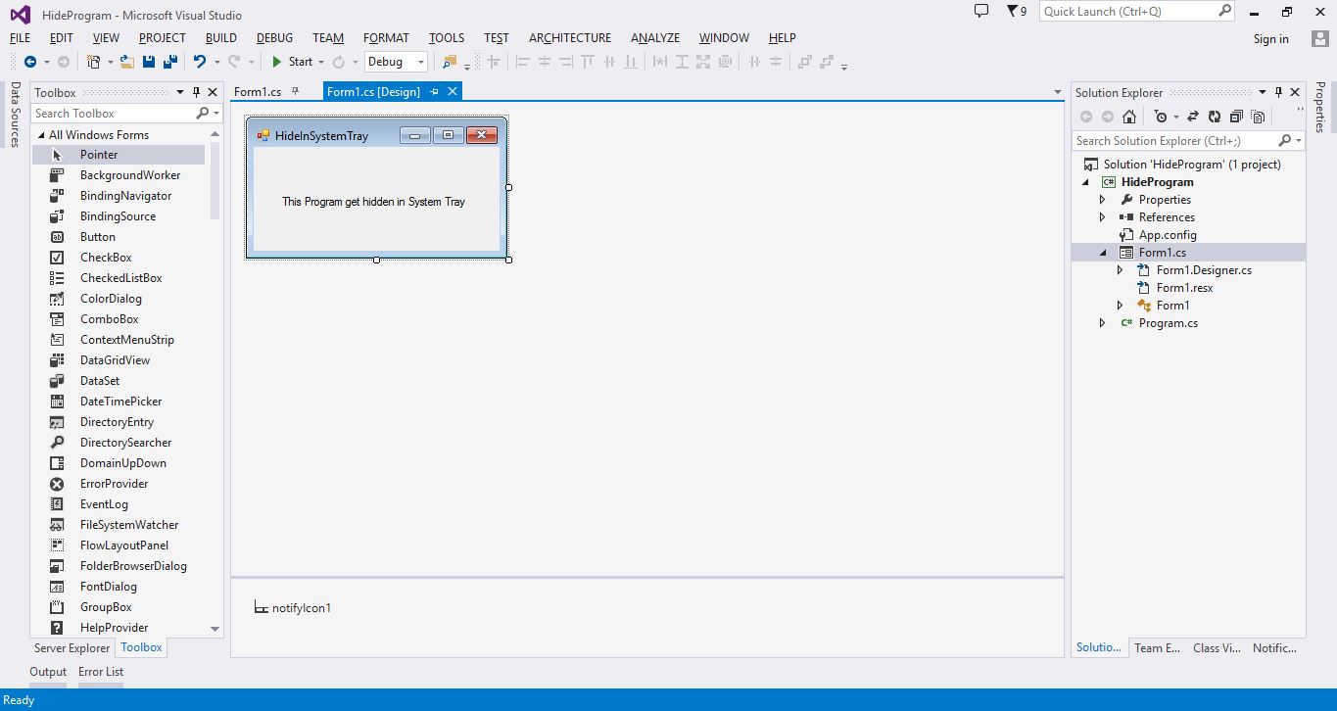Collapse All nodes via Solution Explorer icon

click(x=1235, y=117)
